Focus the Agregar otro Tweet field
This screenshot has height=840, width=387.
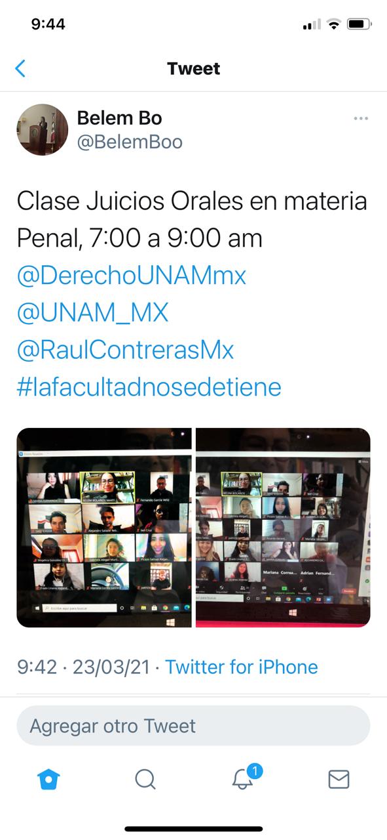click(x=193, y=726)
